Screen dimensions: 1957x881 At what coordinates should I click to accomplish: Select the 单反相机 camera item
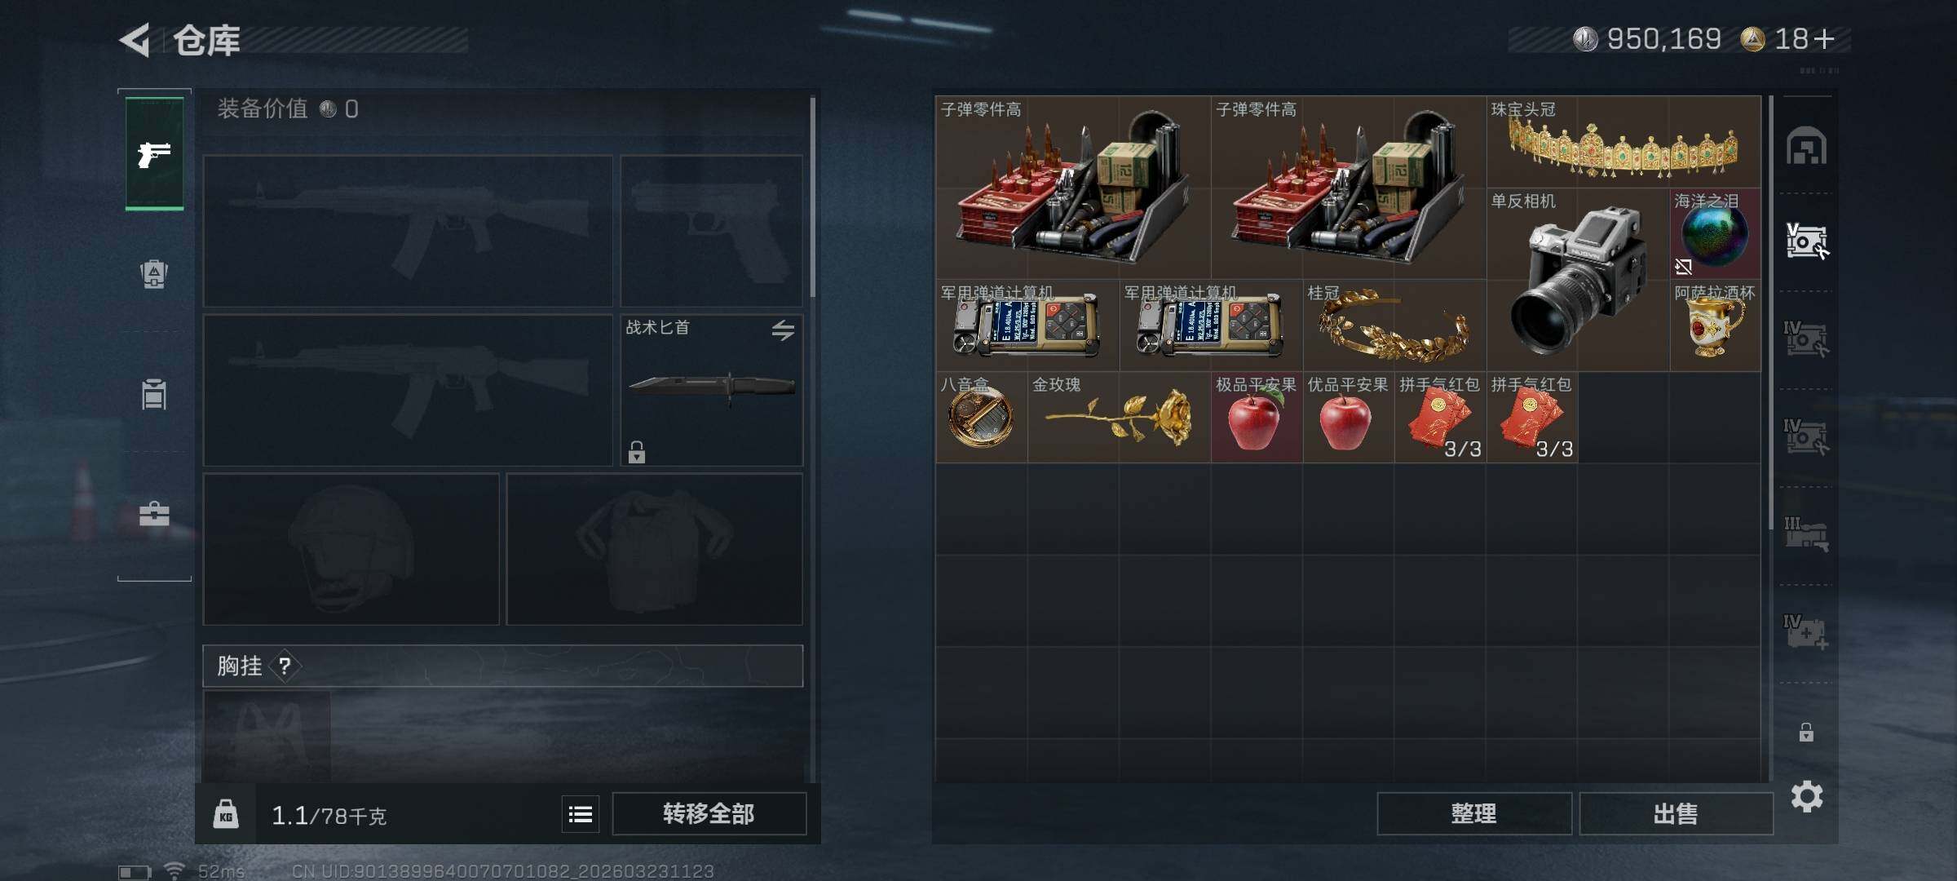pos(1578,280)
